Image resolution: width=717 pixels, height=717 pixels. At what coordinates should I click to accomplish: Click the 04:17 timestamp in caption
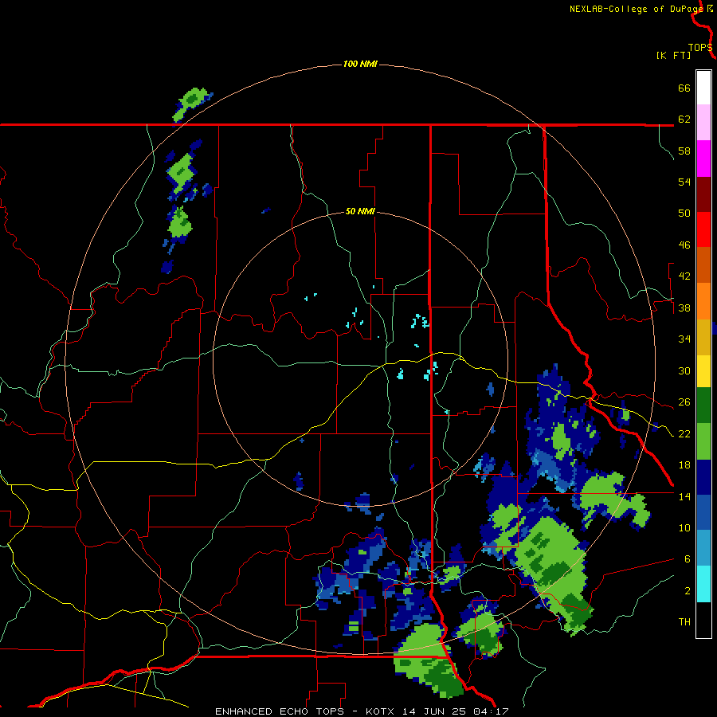point(491,711)
